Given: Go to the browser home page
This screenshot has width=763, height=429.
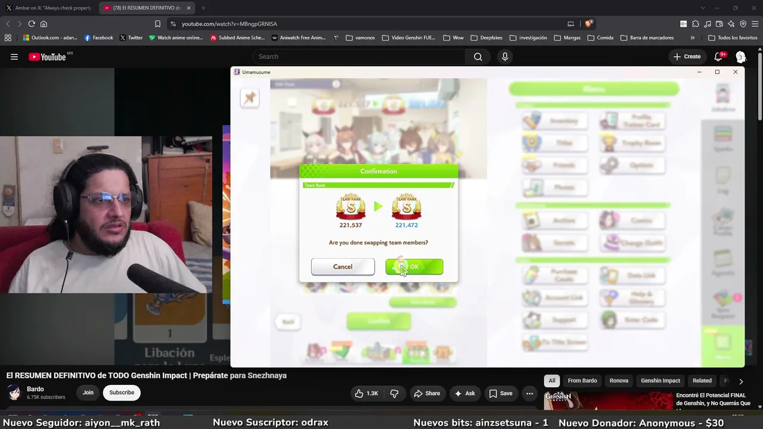Looking at the screenshot, I should [44, 24].
